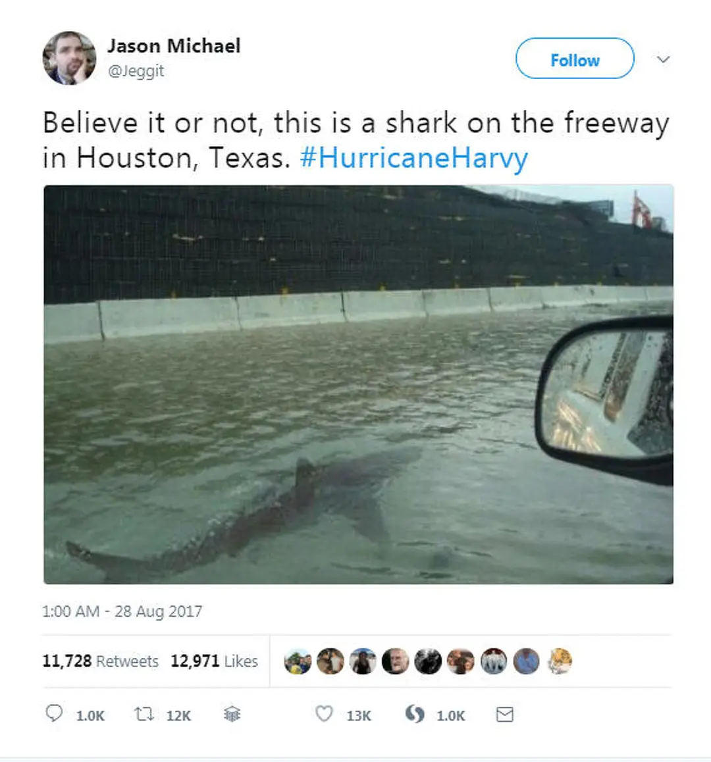711x762 pixels.
Task: Click the tiger avatar at row end
Action: pyautogui.click(x=560, y=661)
